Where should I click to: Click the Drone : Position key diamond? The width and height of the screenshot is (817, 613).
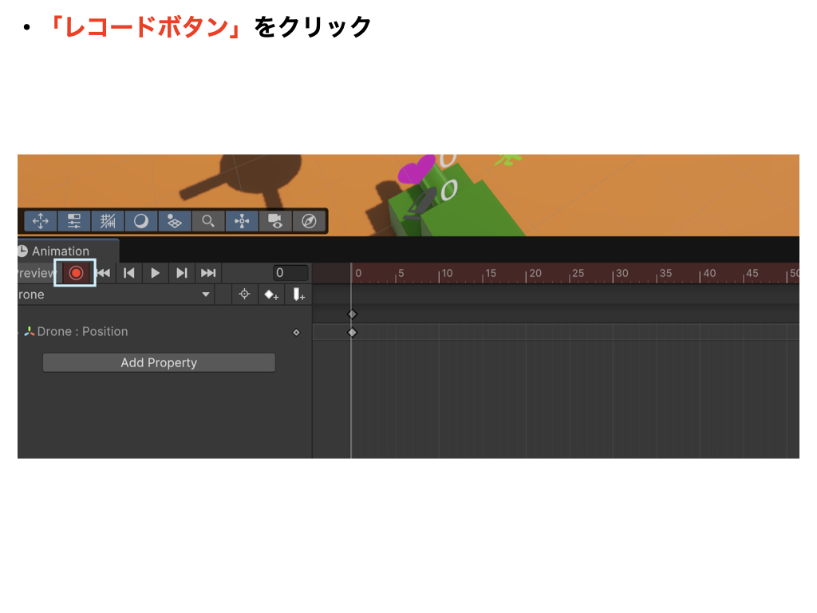[296, 332]
